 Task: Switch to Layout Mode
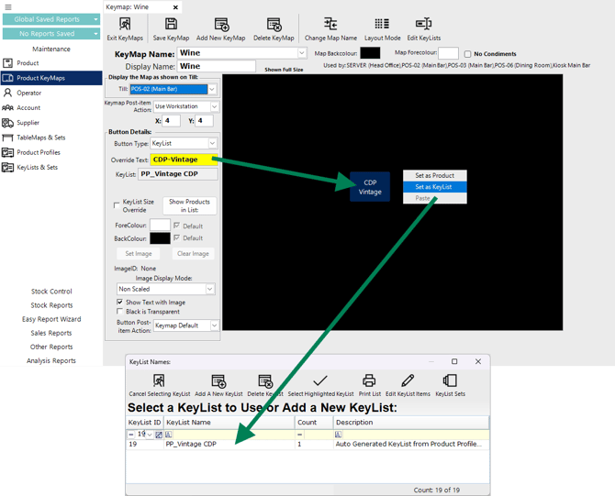(x=382, y=28)
